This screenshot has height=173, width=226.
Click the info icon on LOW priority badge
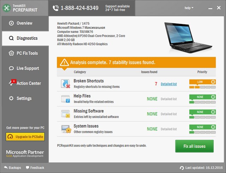coord(213,82)
